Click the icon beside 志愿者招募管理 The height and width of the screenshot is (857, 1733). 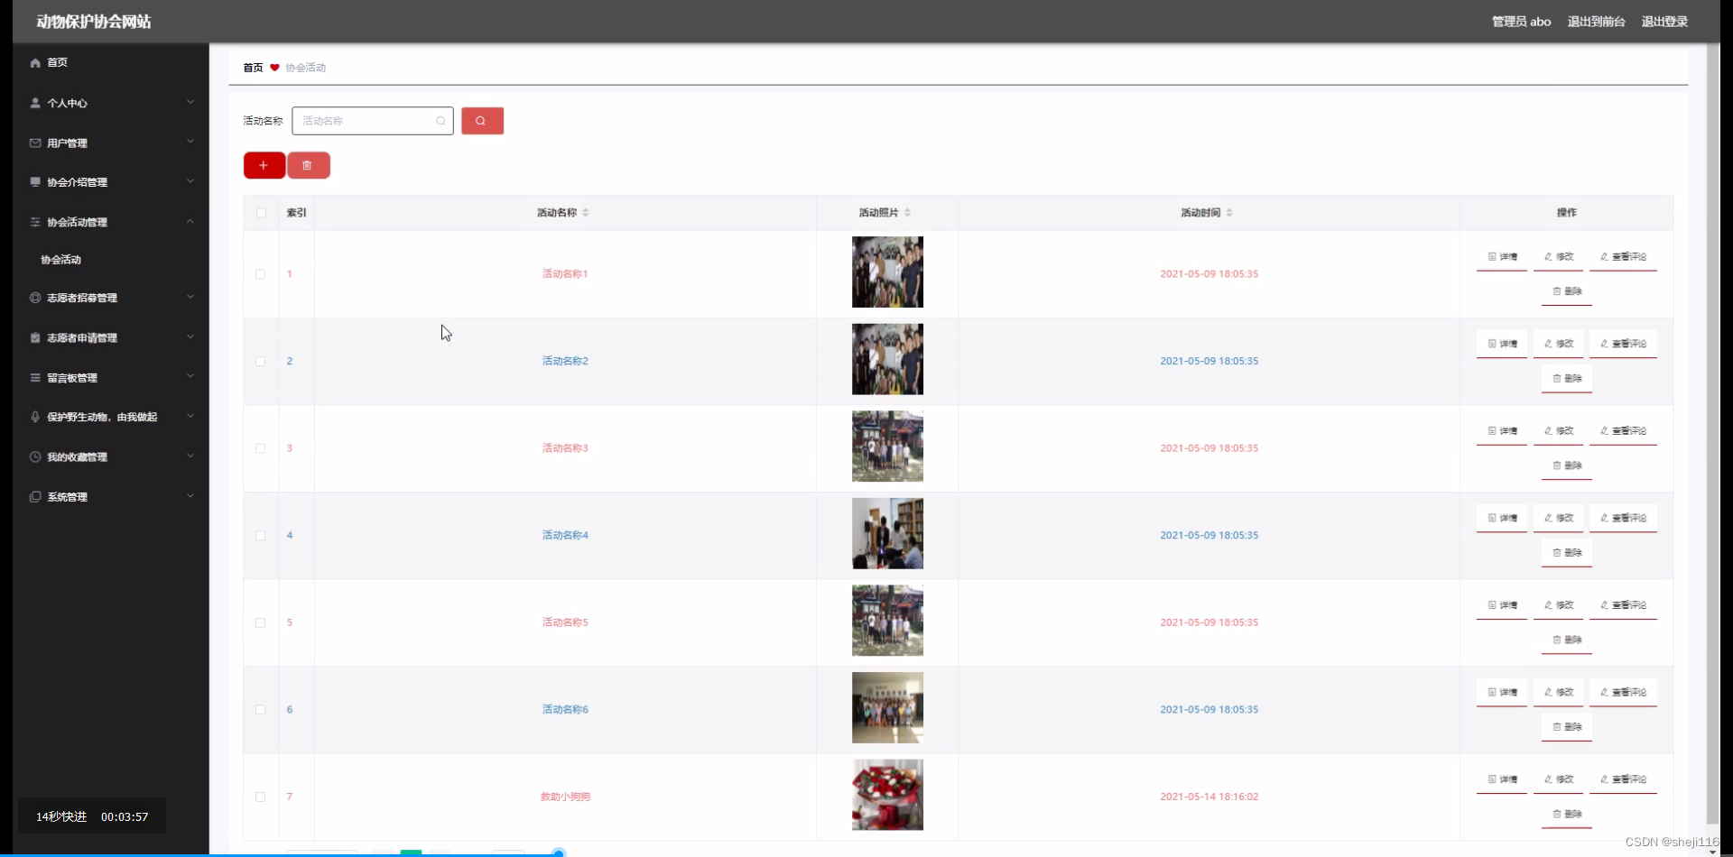pyautogui.click(x=35, y=297)
